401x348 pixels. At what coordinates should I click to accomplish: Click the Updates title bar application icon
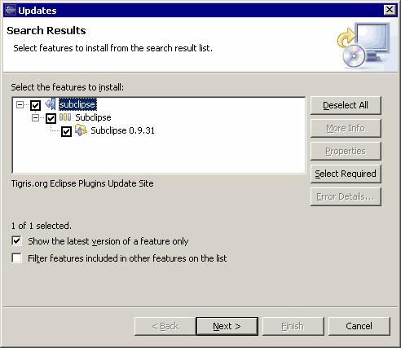11,11
